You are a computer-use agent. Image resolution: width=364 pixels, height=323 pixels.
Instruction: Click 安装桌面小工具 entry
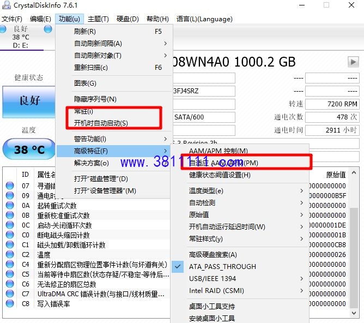tap(240, 318)
